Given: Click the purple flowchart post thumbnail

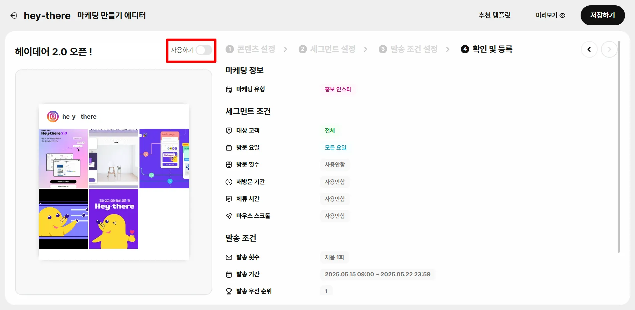Looking at the screenshot, I should tap(164, 159).
